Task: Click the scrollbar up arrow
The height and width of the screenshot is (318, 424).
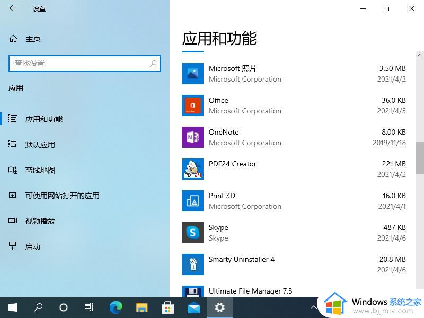Action: [x=419, y=55]
